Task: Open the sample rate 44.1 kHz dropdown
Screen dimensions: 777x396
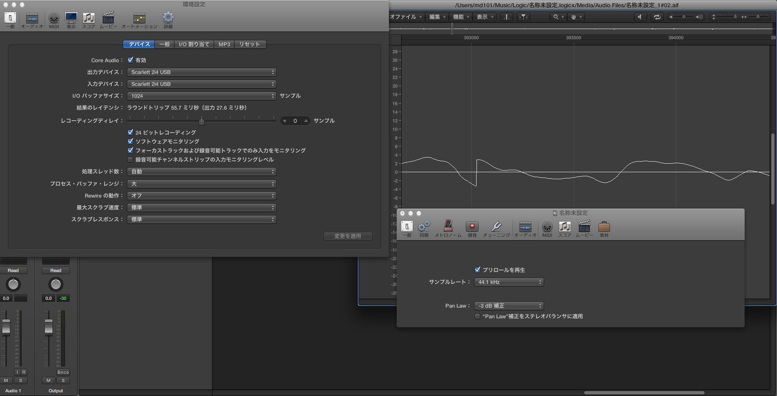Action: pos(509,282)
